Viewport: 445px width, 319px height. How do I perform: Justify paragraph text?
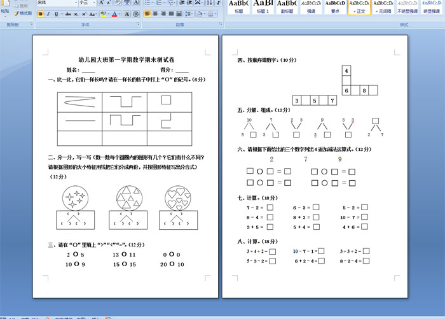[x=171, y=13]
